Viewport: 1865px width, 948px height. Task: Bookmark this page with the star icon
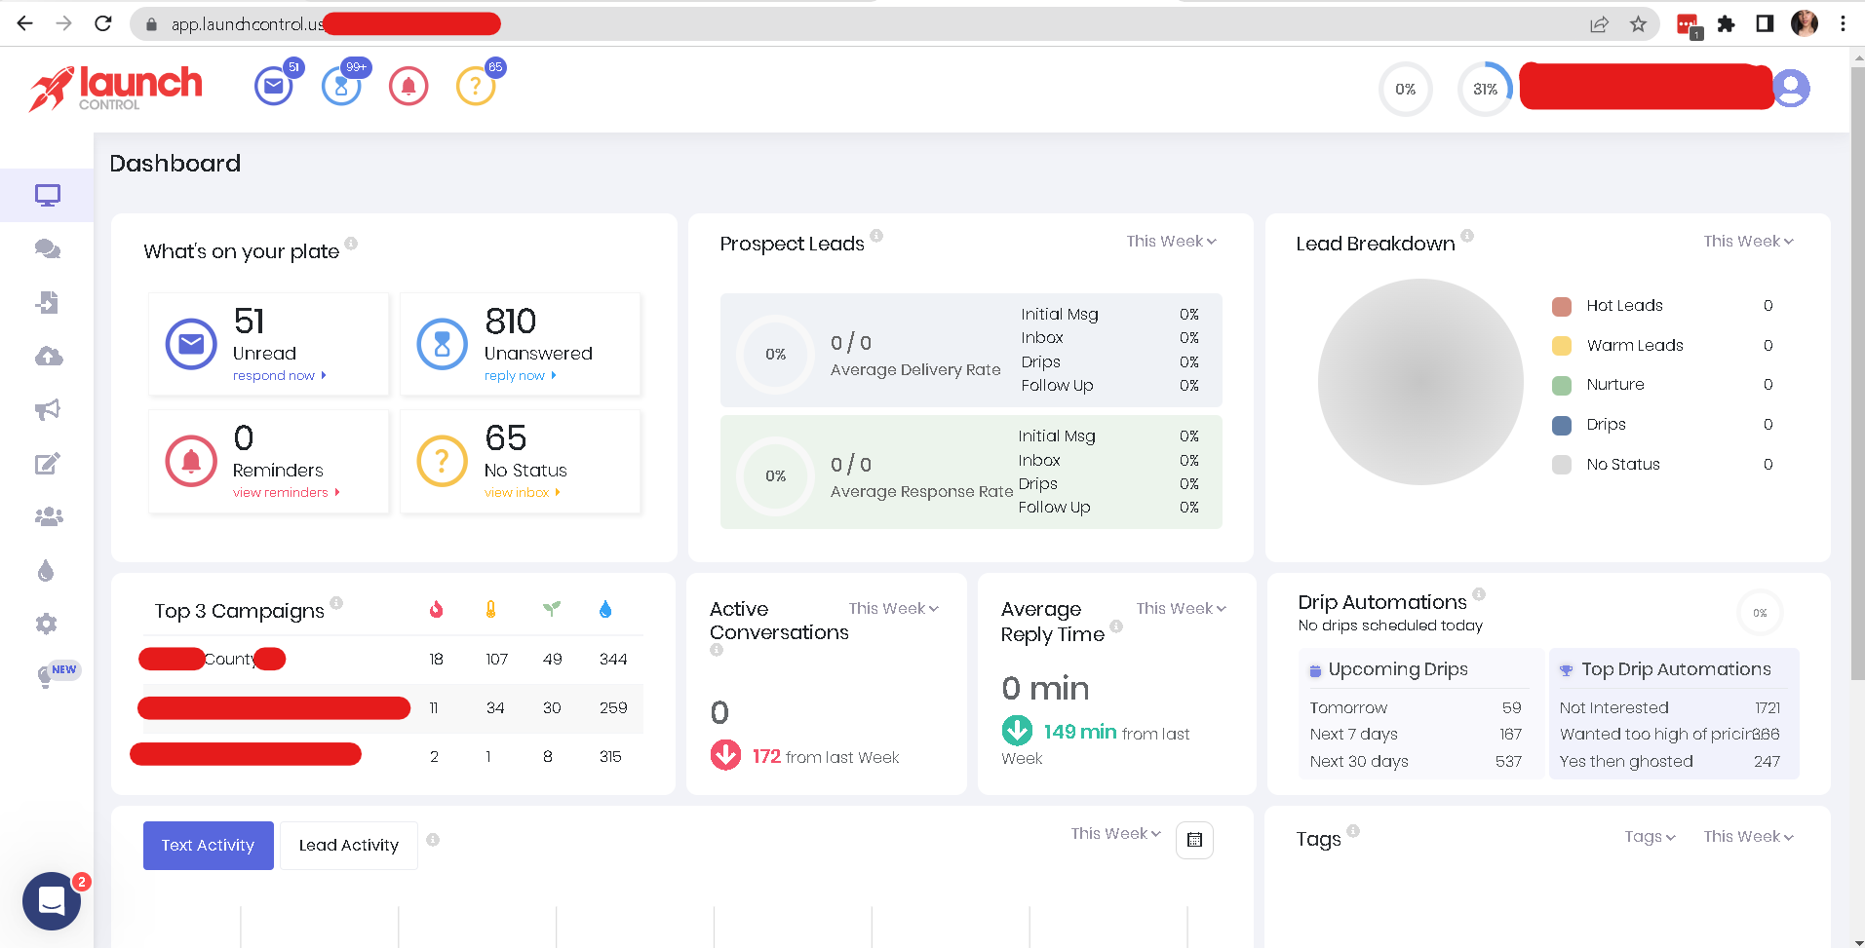pyautogui.click(x=1638, y=23)
